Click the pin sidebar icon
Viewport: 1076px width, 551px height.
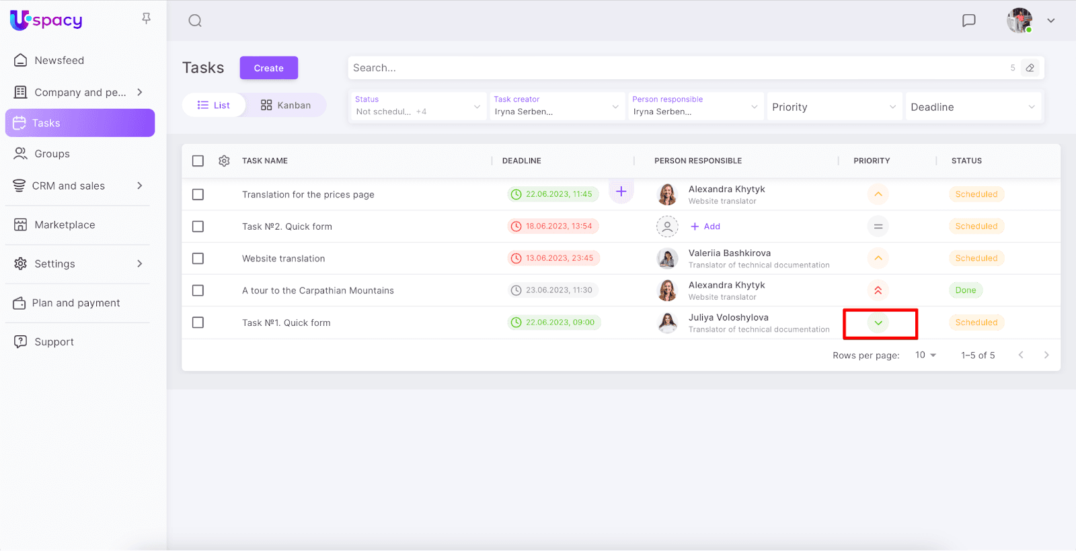click(x=146, y=19)
